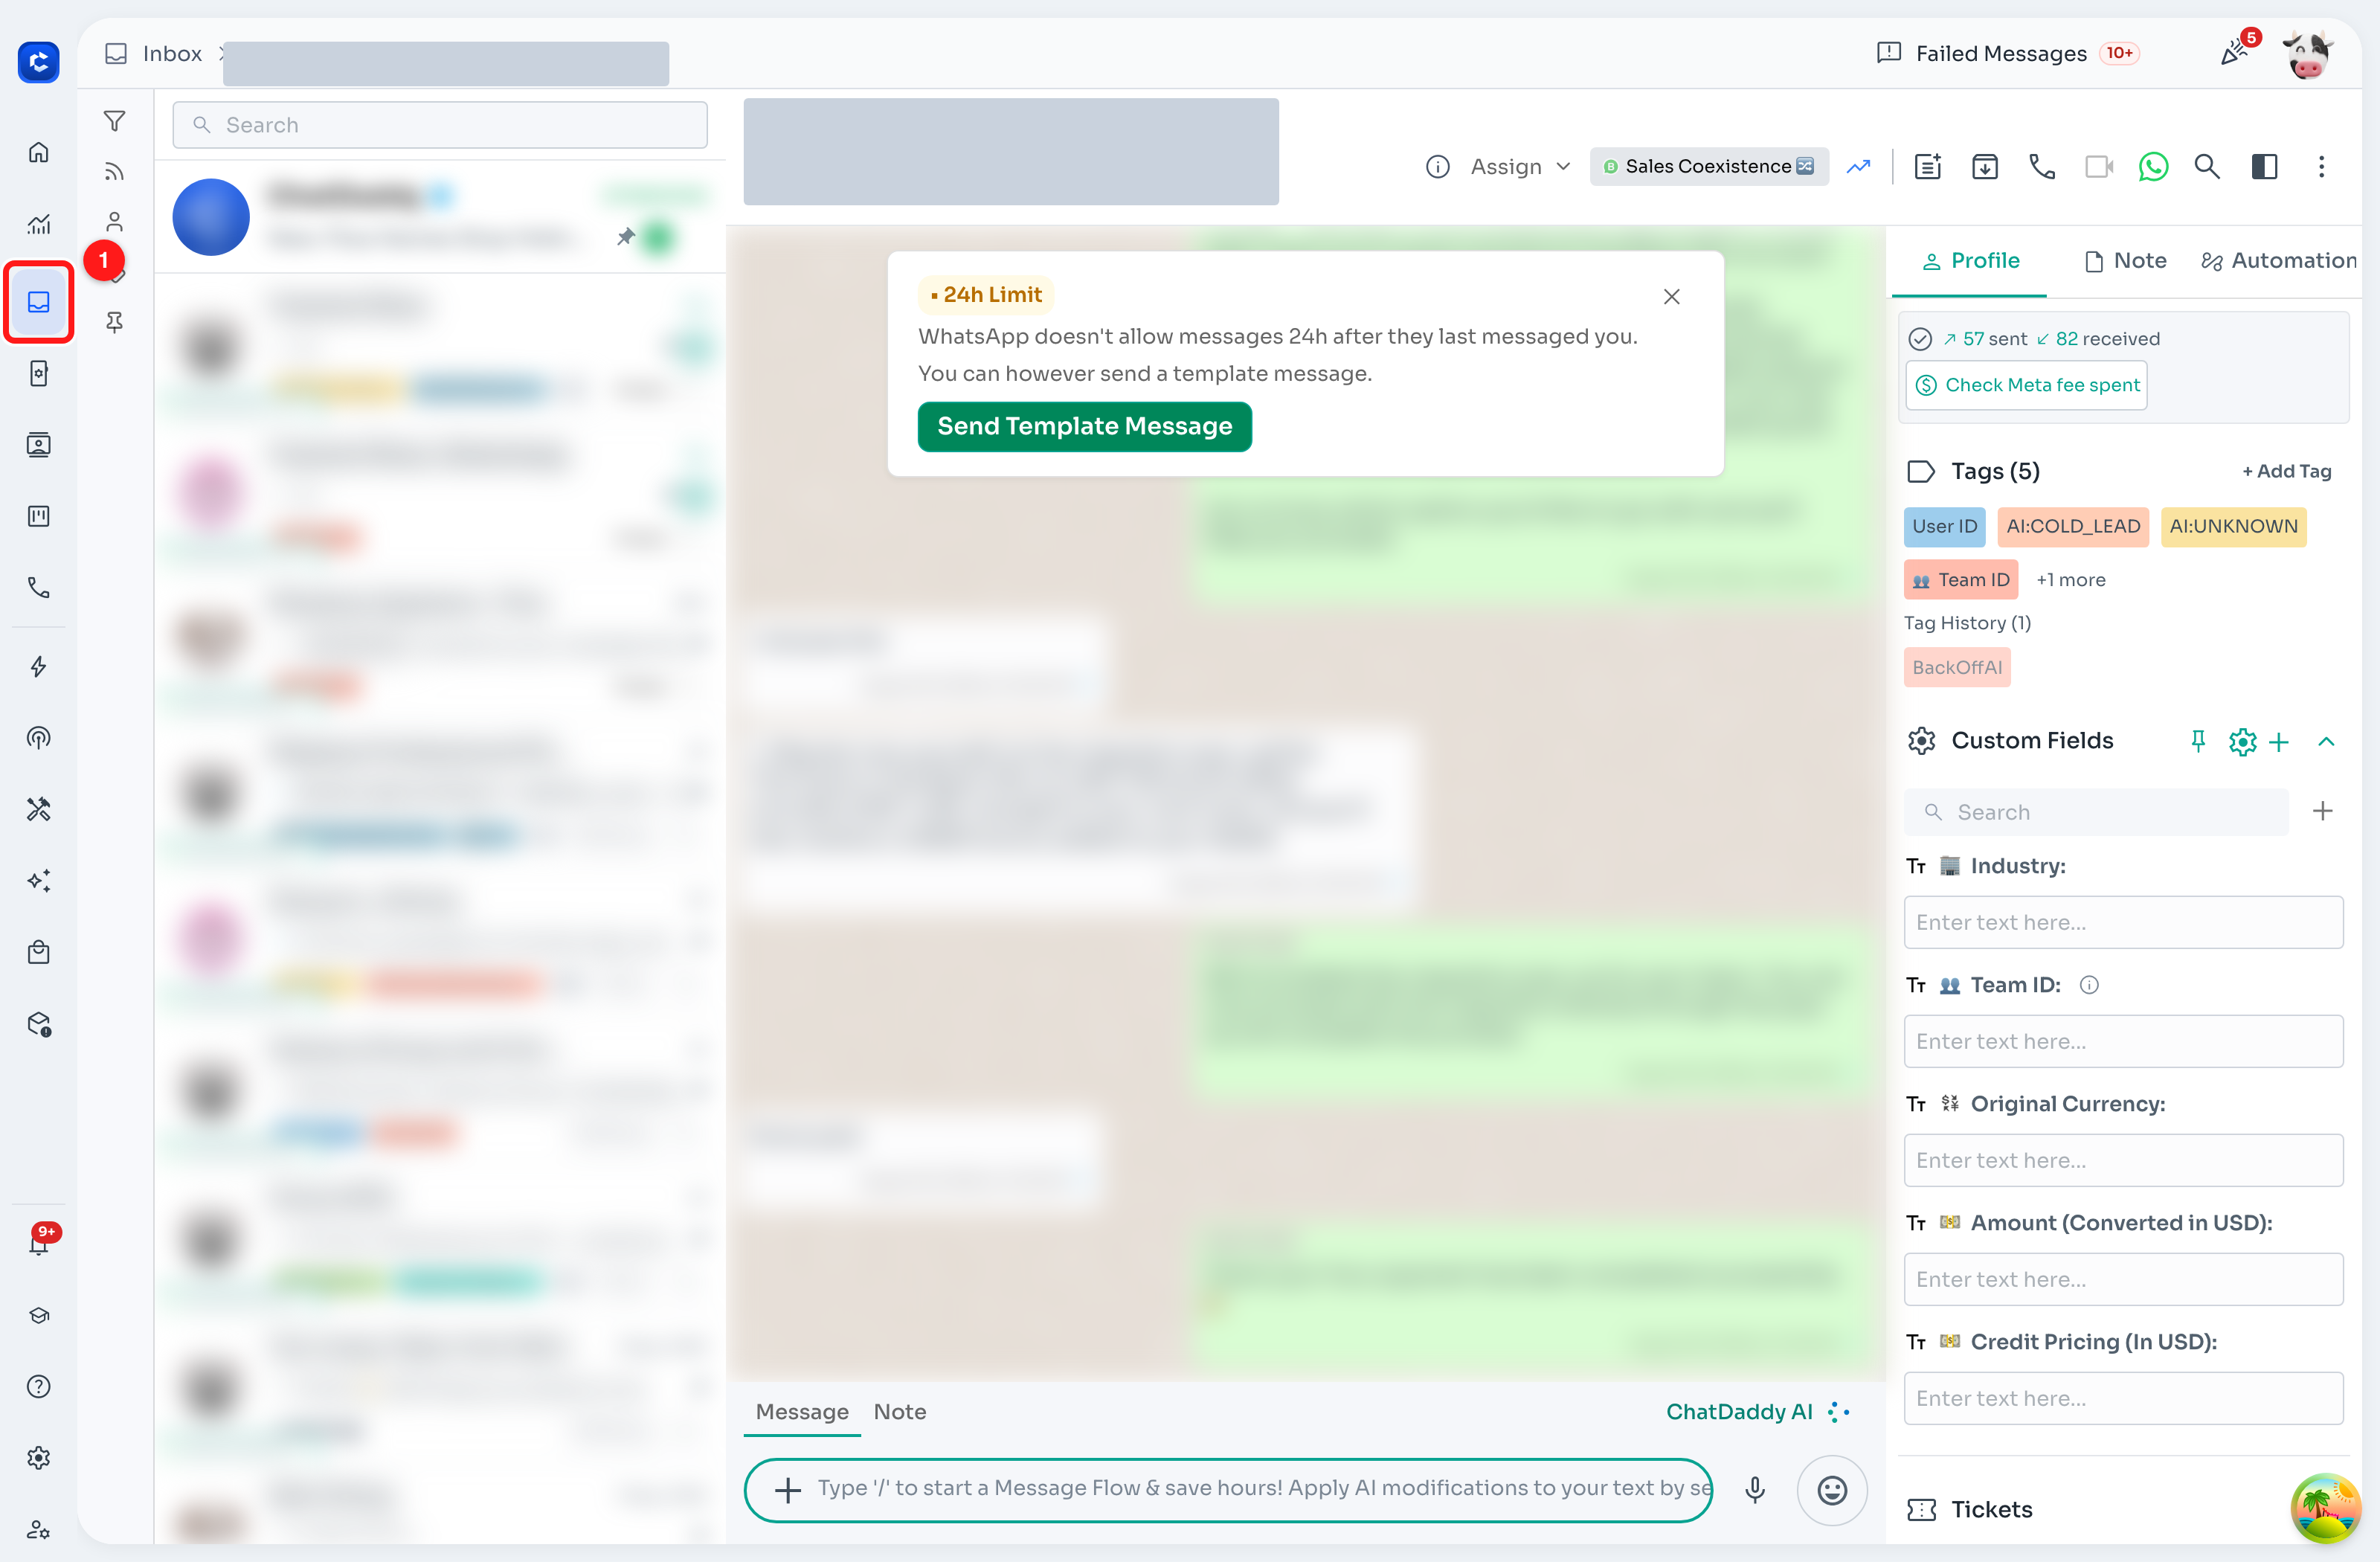Screen dimensions: 2380x1562
Task: Open the AI sparkles sidebar icon
Action: click(38, 881)
